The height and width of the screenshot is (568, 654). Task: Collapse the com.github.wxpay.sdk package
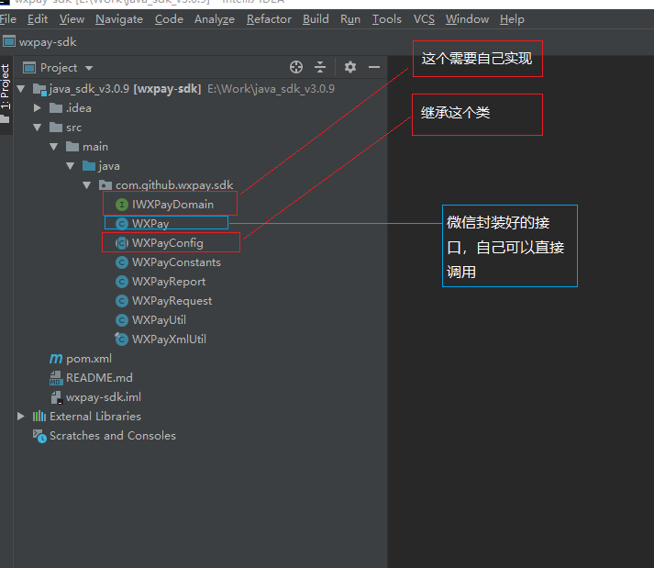tap(87, 185)
